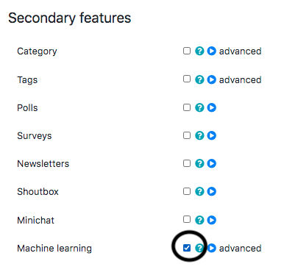
Task: Click the play icon next to Polls
Action: click(x=211, y=107)
